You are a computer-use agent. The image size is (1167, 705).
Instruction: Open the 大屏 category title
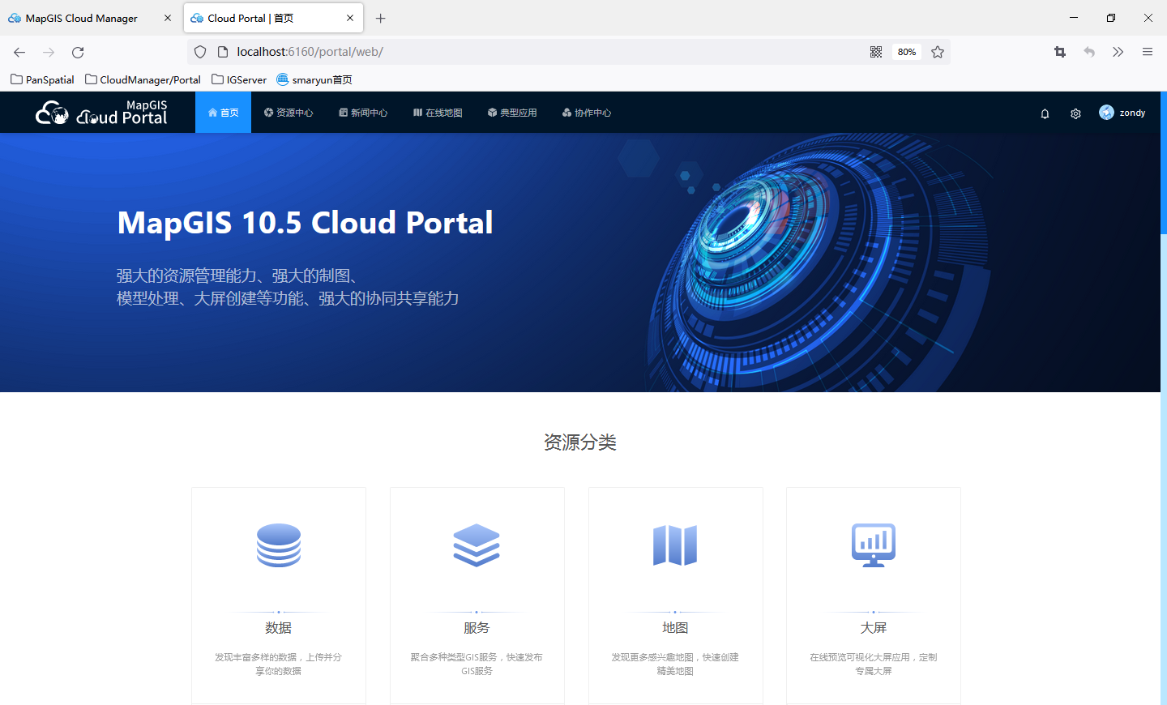[874, 628]
